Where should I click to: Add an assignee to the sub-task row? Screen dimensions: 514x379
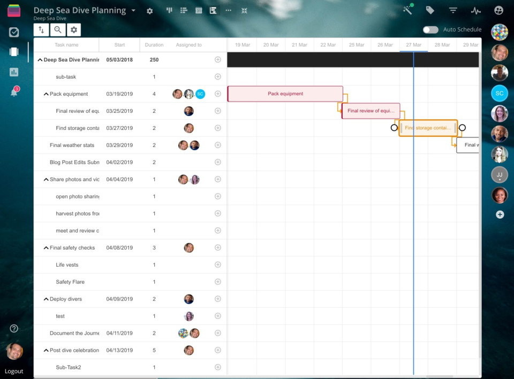(x=218, y=76)
